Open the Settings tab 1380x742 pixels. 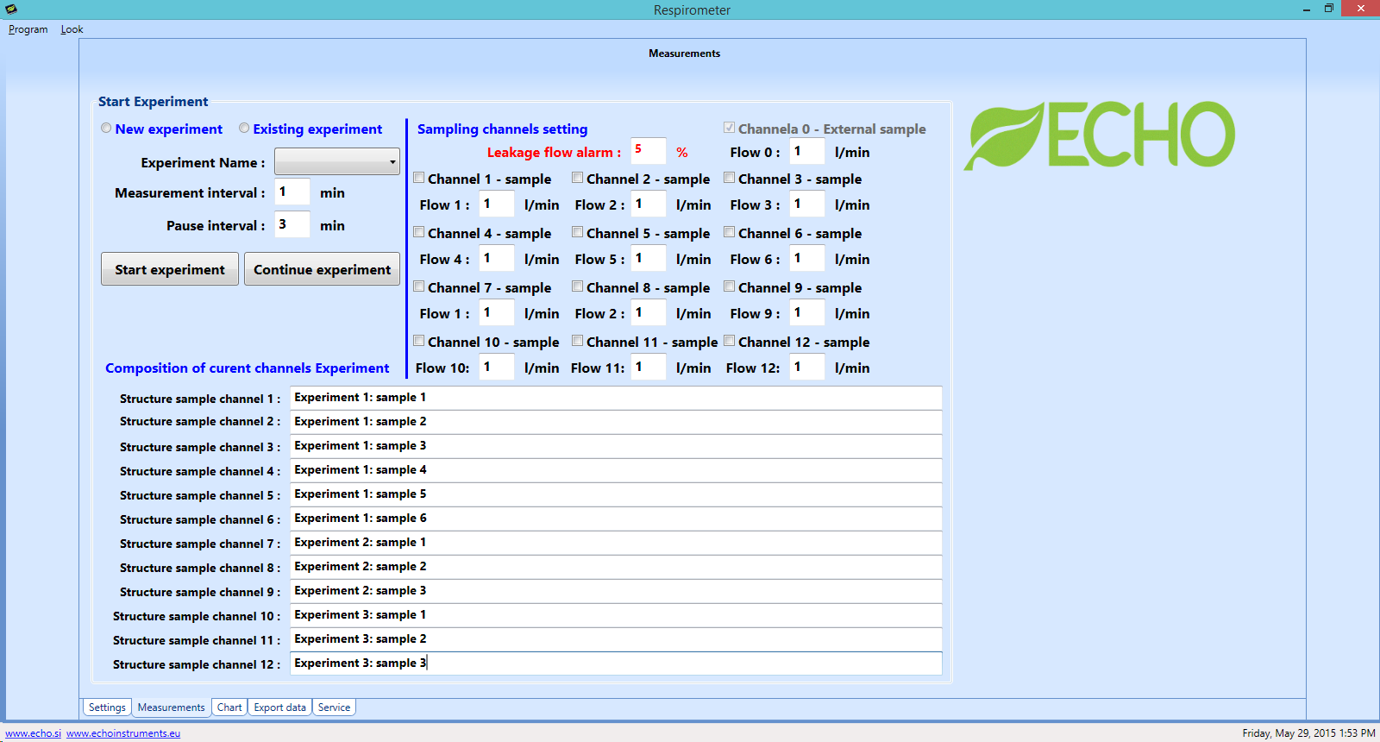point(107,707)
